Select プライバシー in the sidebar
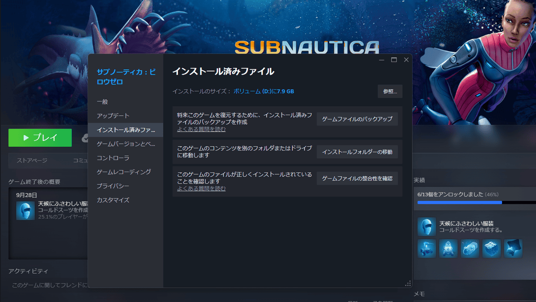This screenshot has height=302, width=536. pos(126,186)
